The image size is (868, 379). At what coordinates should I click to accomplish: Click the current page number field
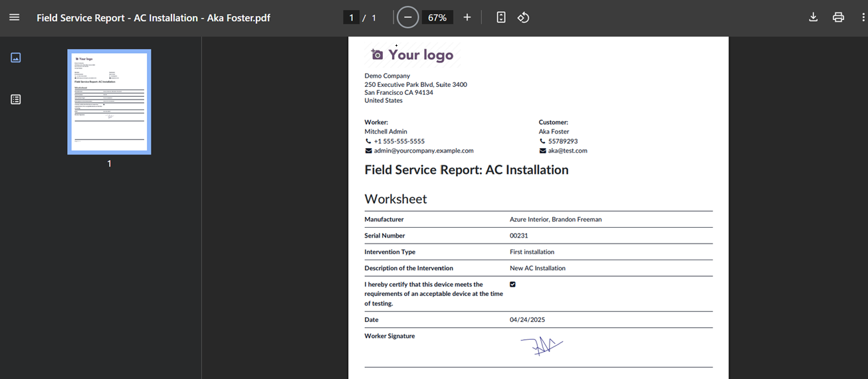(351, 18)
